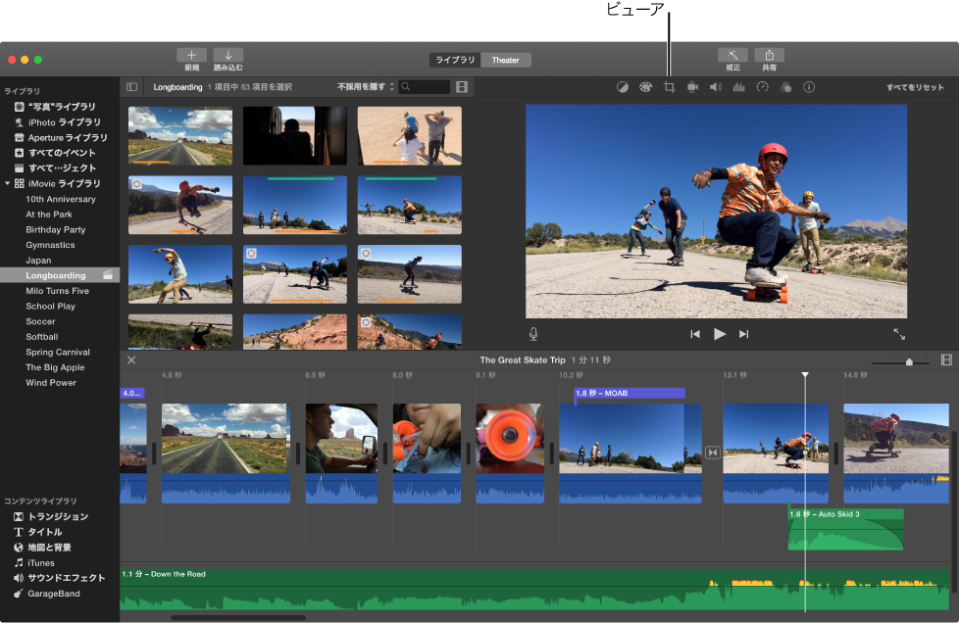Click the browser search field
Viewport: 959px width, 623px height.
pyautogui.click(x=425, y=87)
